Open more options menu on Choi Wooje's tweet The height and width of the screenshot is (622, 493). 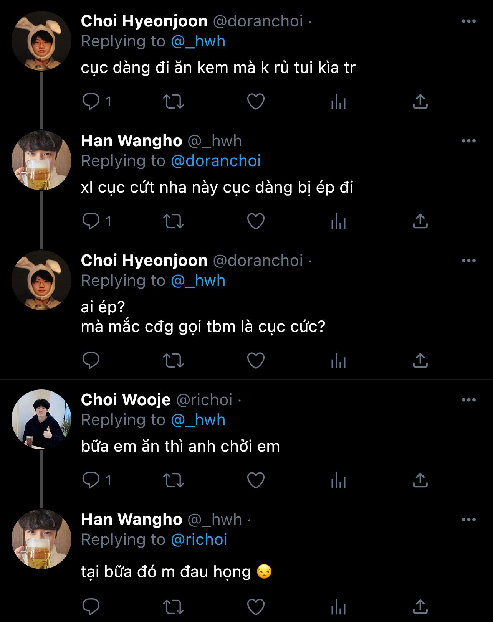(468, 400)
